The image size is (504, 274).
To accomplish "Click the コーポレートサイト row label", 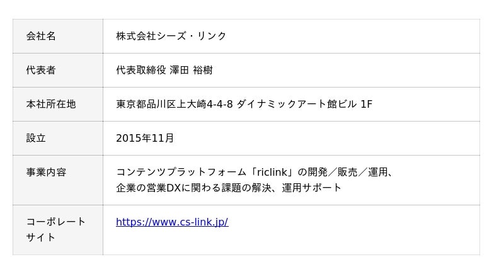I will (55, 229).
